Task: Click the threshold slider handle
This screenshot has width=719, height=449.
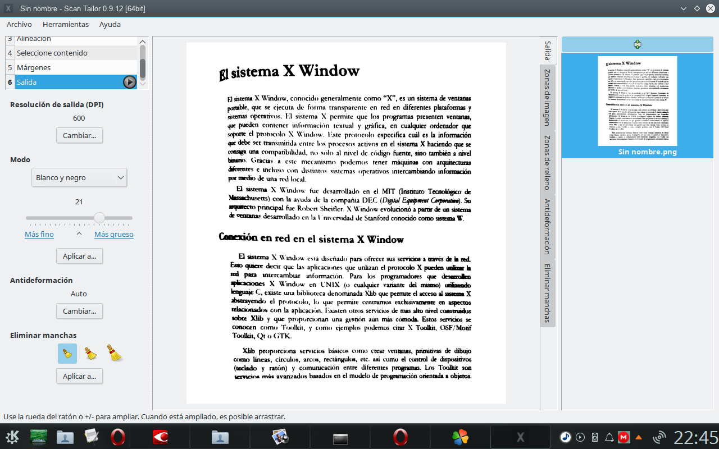Action: click(x=99, y=218)
